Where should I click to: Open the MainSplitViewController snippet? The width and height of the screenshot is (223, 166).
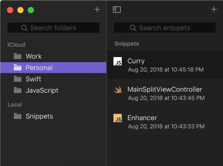pos(165,93)
